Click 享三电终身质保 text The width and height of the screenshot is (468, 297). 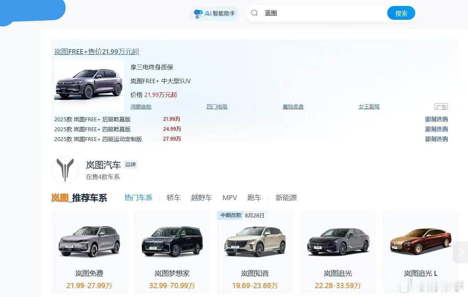[x=152, y=67]
